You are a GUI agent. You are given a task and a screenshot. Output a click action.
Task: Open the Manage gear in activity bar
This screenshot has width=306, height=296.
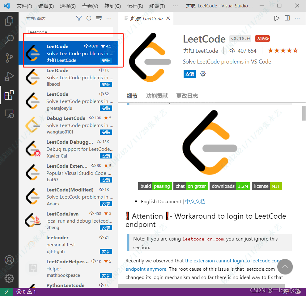tap(9, 278)
